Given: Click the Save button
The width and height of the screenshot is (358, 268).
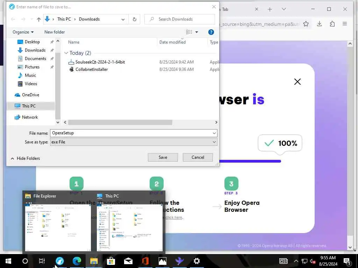Looking at the screenshot, I should (163, 157).
